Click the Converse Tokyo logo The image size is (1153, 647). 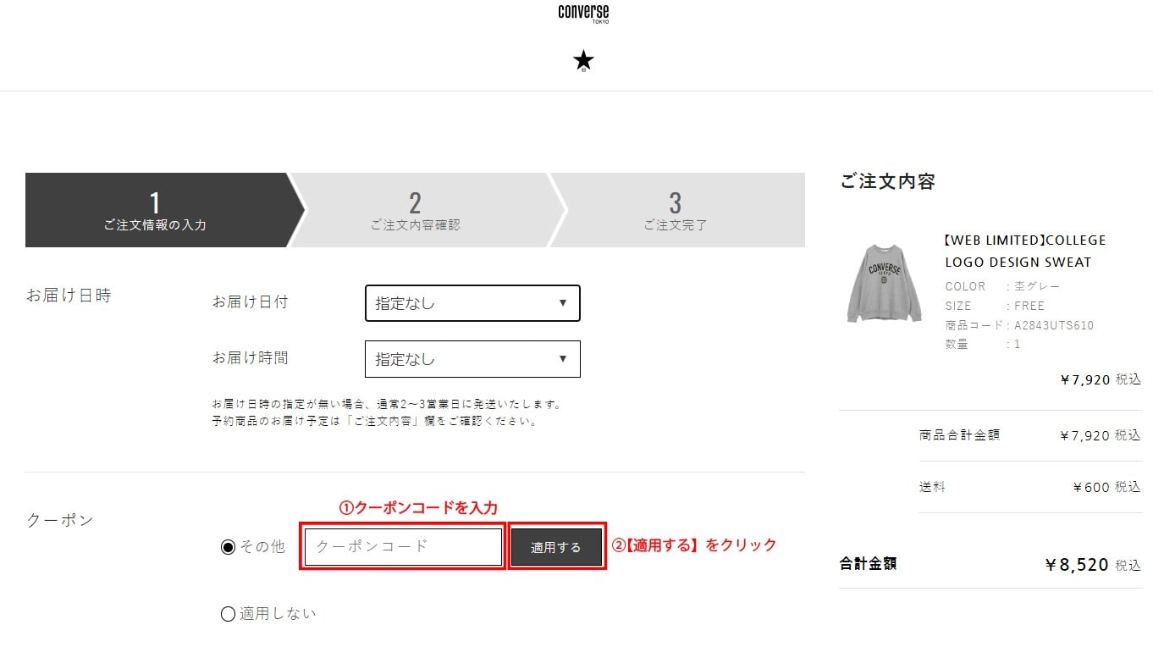[x=583, y=13]
